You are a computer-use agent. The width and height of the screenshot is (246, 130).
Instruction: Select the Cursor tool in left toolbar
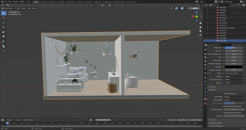[4, 18]
